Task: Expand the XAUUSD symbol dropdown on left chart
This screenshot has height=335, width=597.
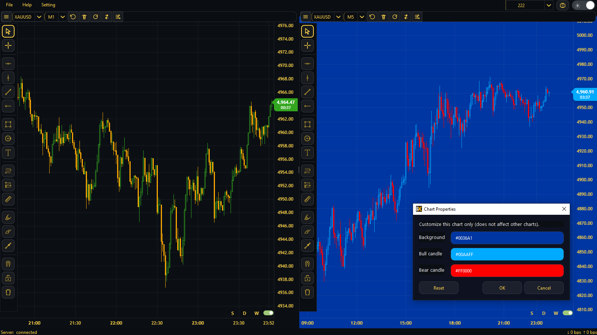Action: pyautogui.click(x=39, y=17)
